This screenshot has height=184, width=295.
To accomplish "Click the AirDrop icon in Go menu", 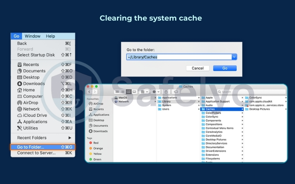I will (x=20, y=103).
